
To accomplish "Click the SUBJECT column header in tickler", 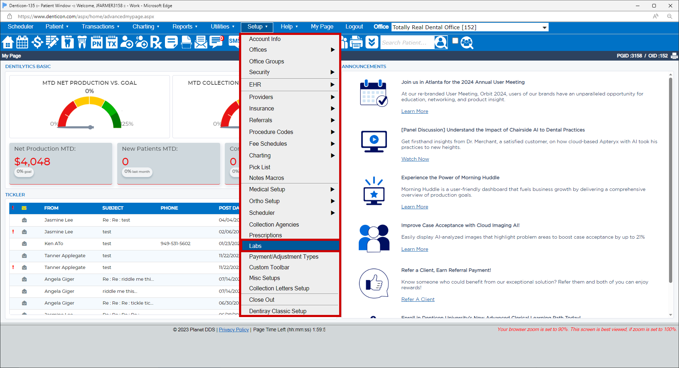I will (x=113, y=208).
